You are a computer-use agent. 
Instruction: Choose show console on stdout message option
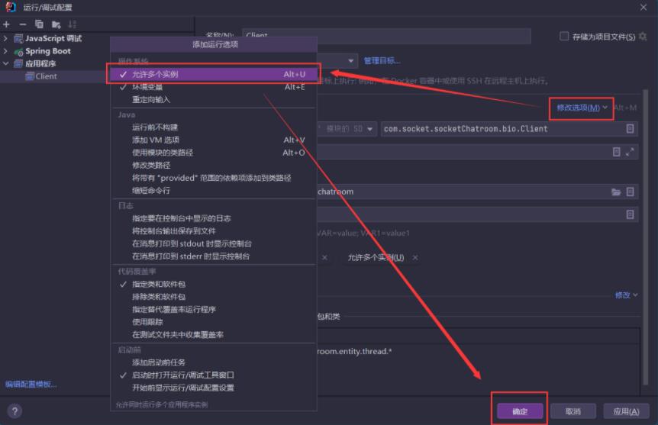(x=213, y=243)
